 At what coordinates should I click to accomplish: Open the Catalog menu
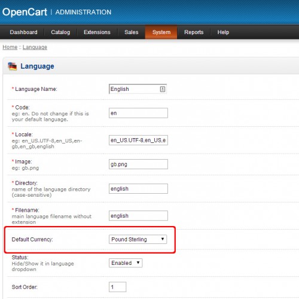(x=60, y=32)
